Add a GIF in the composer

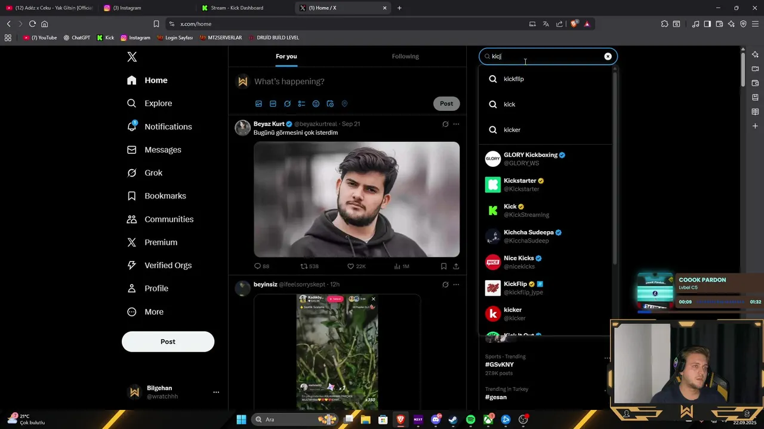click(273, 104)
